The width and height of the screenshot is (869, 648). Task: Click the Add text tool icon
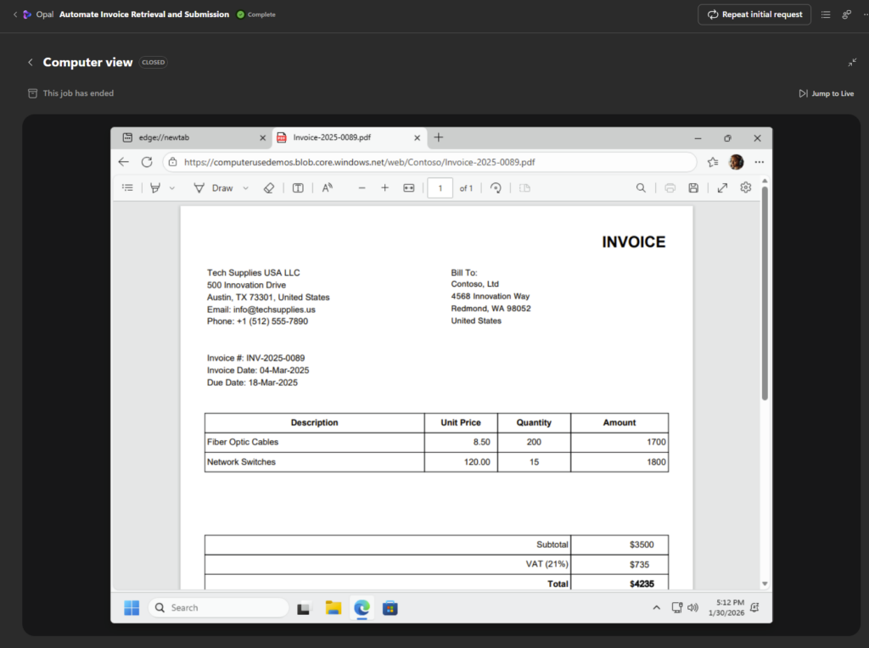(x=298, y=188)
